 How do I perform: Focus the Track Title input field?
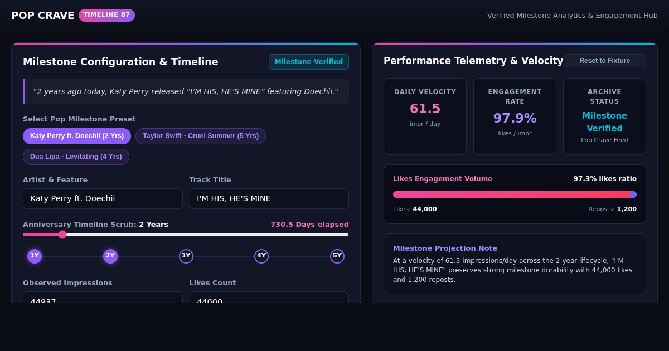click(x=269, y=198)
